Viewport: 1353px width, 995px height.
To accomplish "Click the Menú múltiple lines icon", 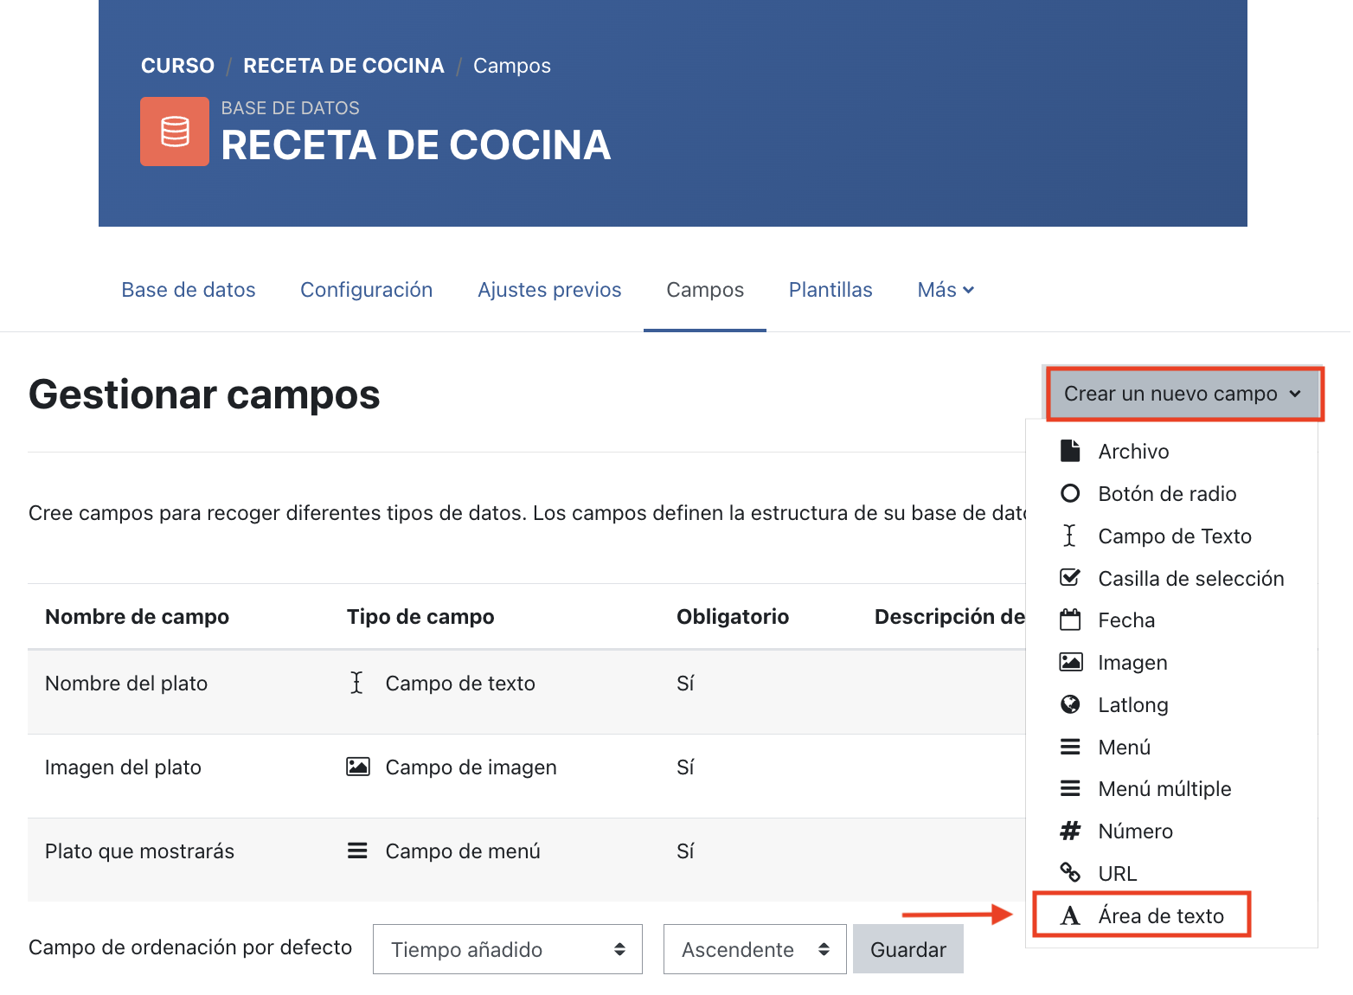I will tap(1070, 788).
